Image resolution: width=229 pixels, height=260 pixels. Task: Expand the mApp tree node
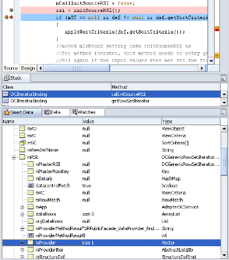[x=22, y=207]
